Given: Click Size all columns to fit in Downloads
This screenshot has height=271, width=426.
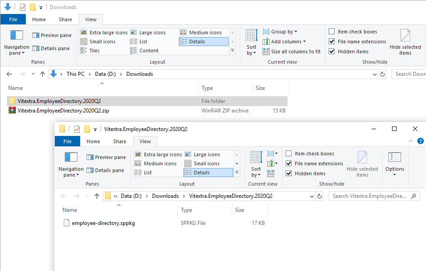Looking at the screenshot, I should pyautogui.click(x=292, y=51).
